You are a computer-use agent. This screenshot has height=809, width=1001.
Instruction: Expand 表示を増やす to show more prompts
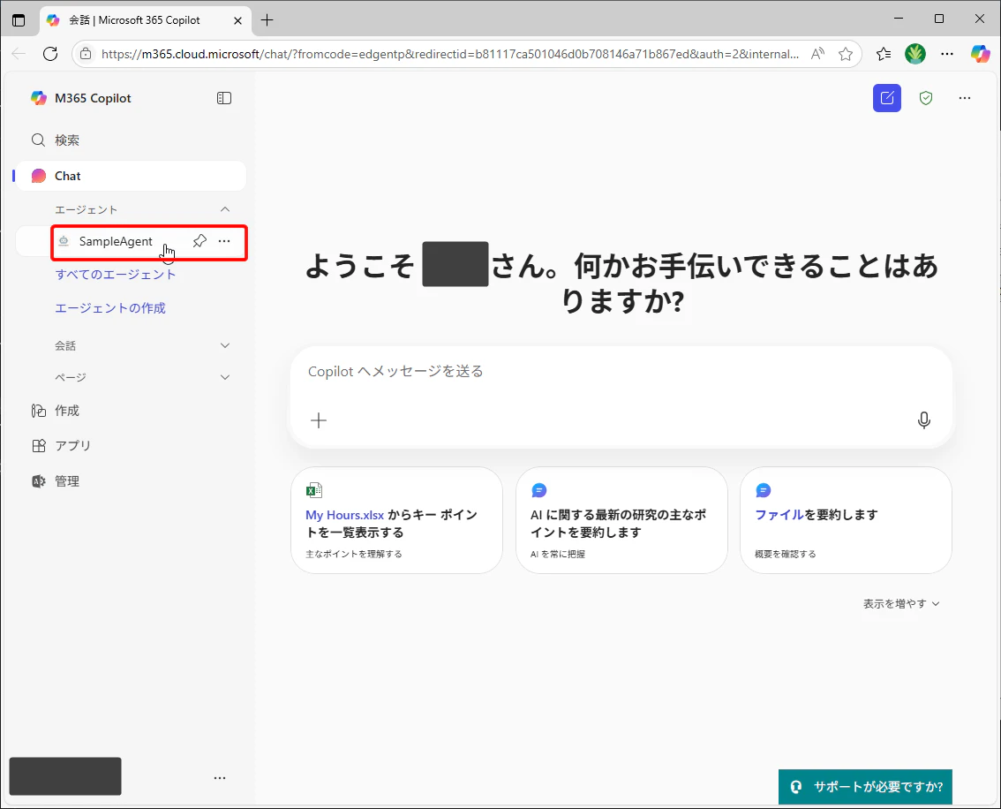[x=901, y=603]
